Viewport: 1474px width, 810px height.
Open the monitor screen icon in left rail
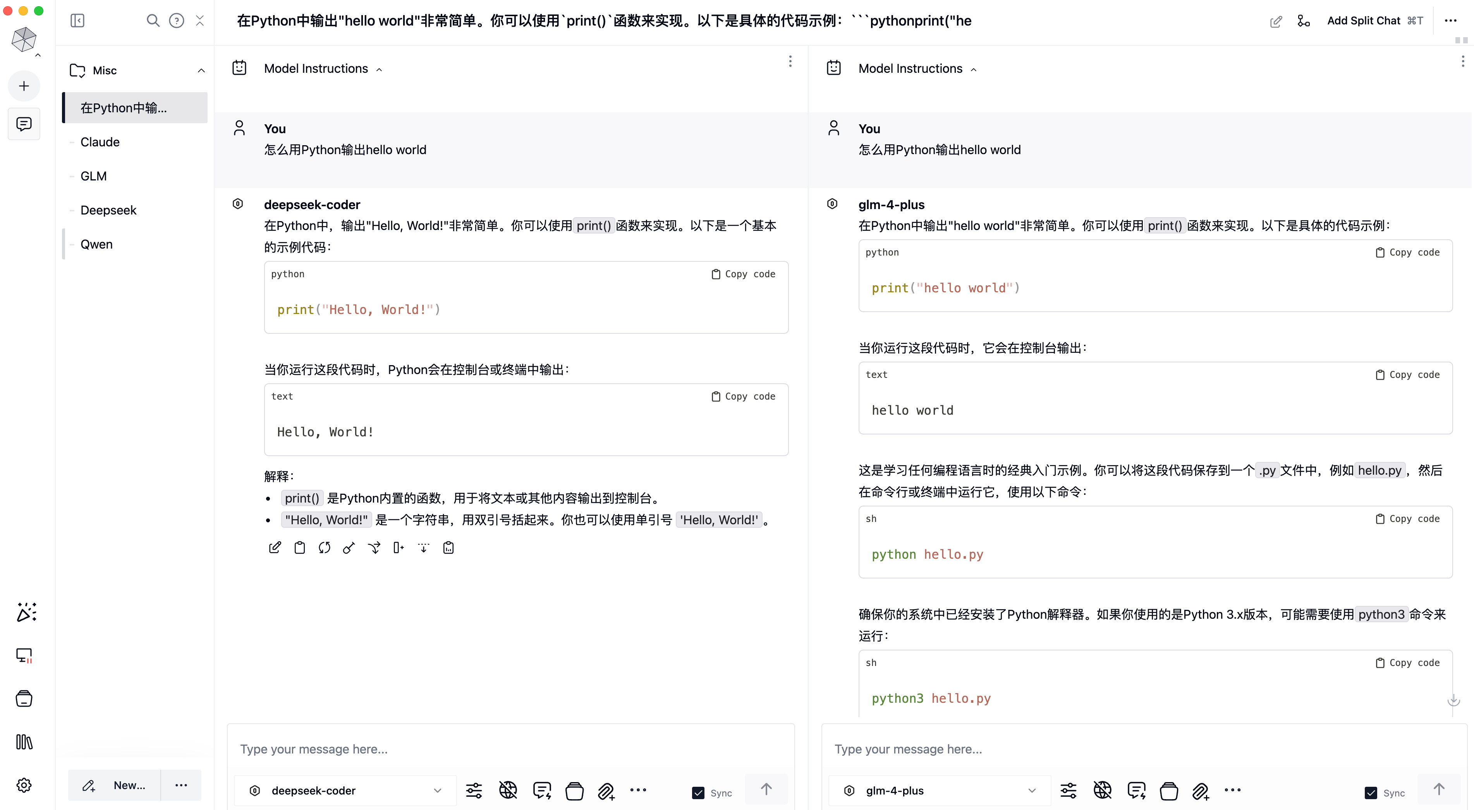pos(24,656)
